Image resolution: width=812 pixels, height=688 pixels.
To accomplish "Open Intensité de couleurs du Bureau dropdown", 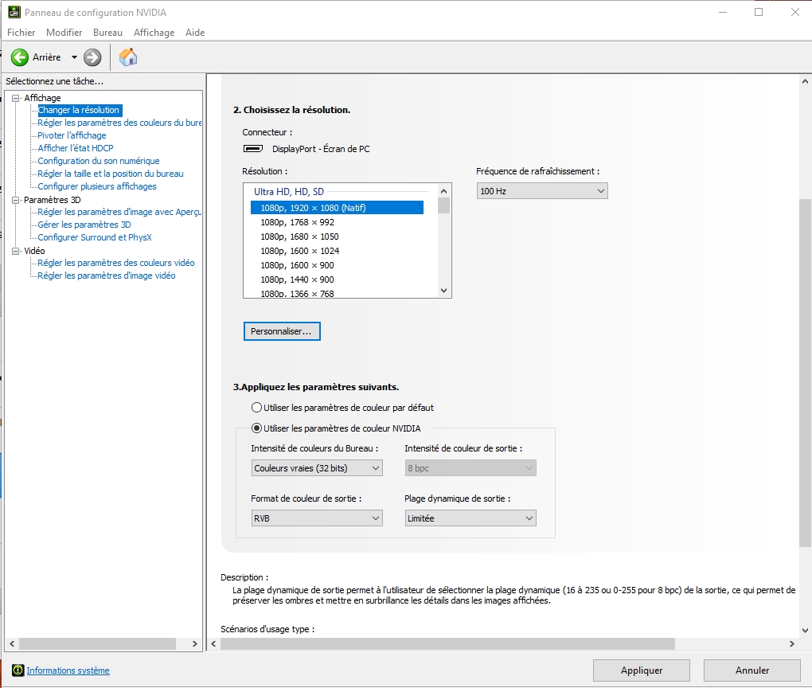I will (x=317, y=468).
